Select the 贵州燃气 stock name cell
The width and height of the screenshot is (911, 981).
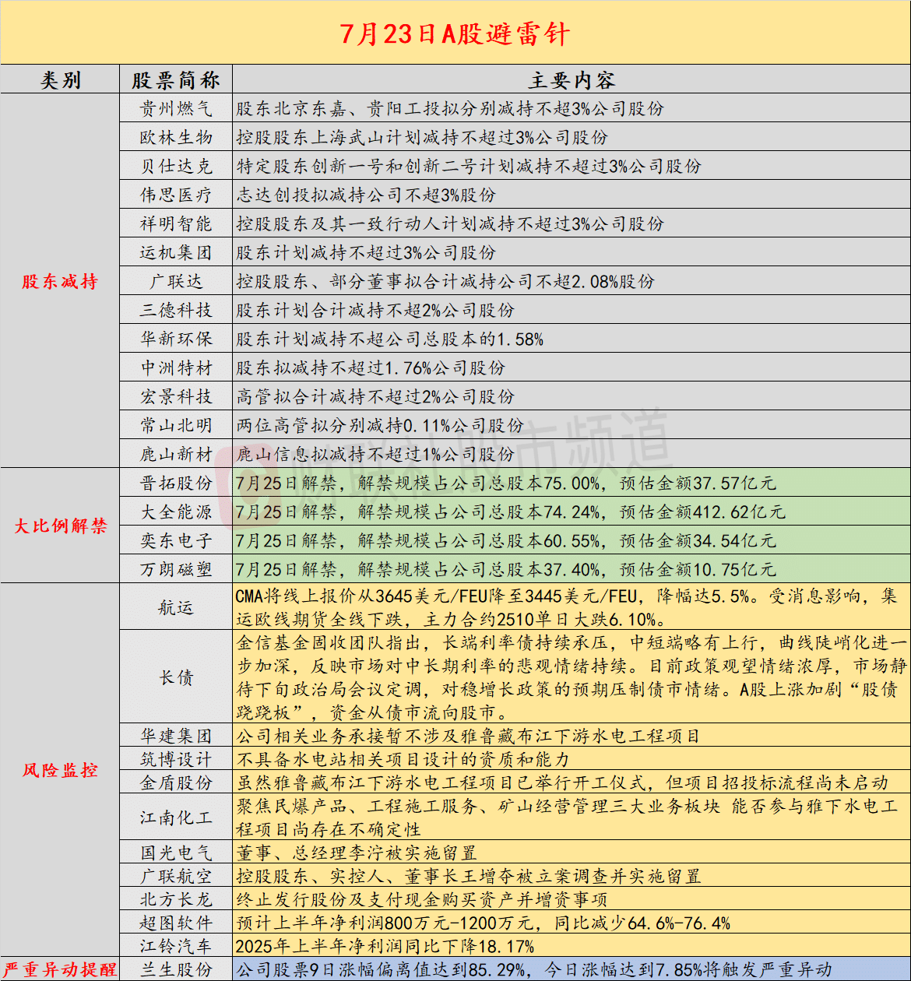tap(176, 108)
